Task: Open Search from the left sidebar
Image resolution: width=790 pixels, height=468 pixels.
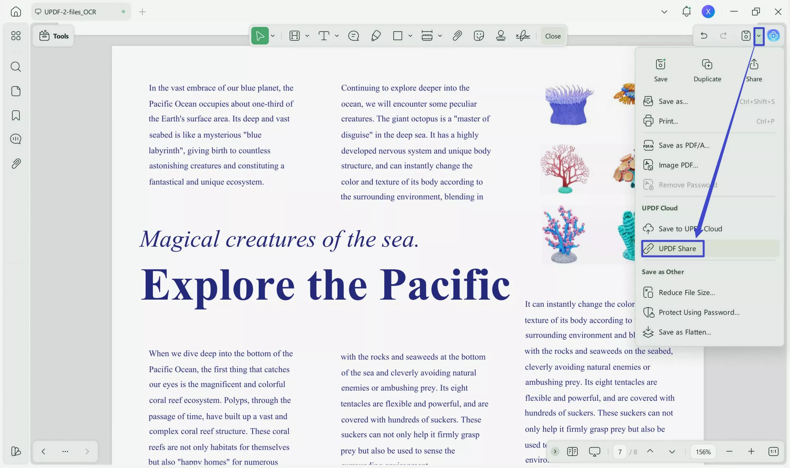Action: [x=15, y=66]
